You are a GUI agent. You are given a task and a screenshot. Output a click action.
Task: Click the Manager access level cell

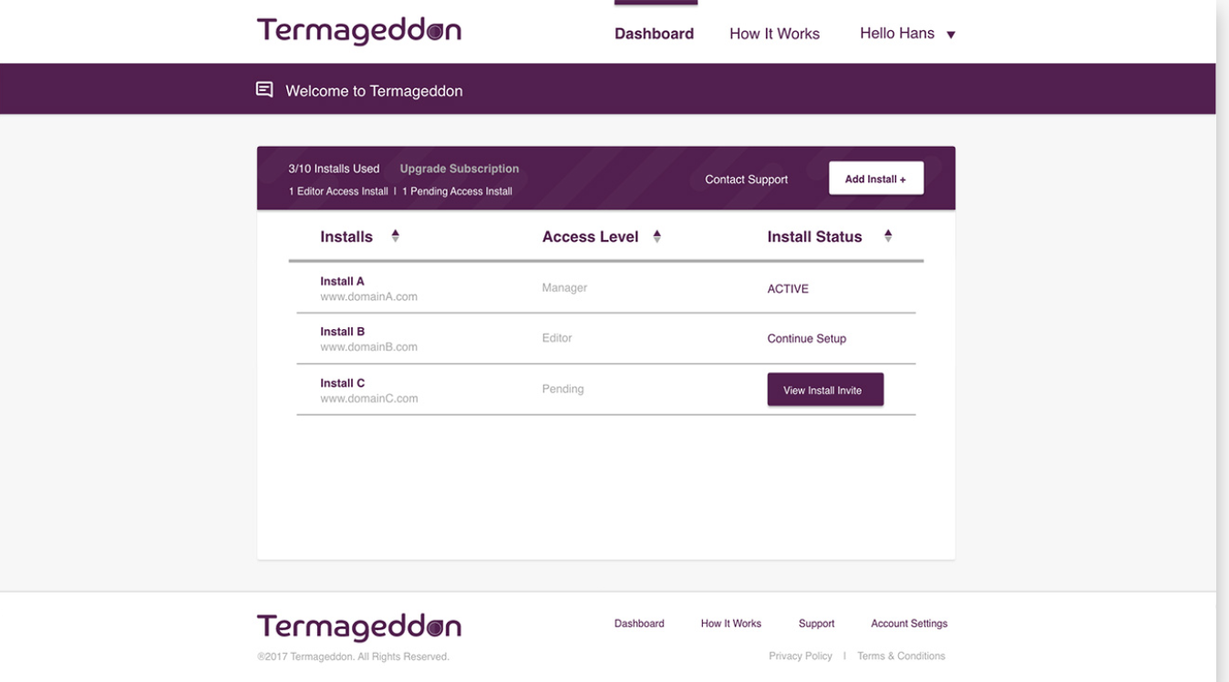click(564, 287)
